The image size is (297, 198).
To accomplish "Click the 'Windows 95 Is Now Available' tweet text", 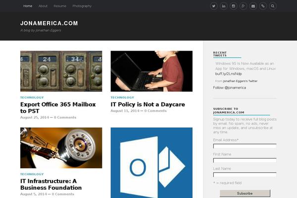I will 246,66.
